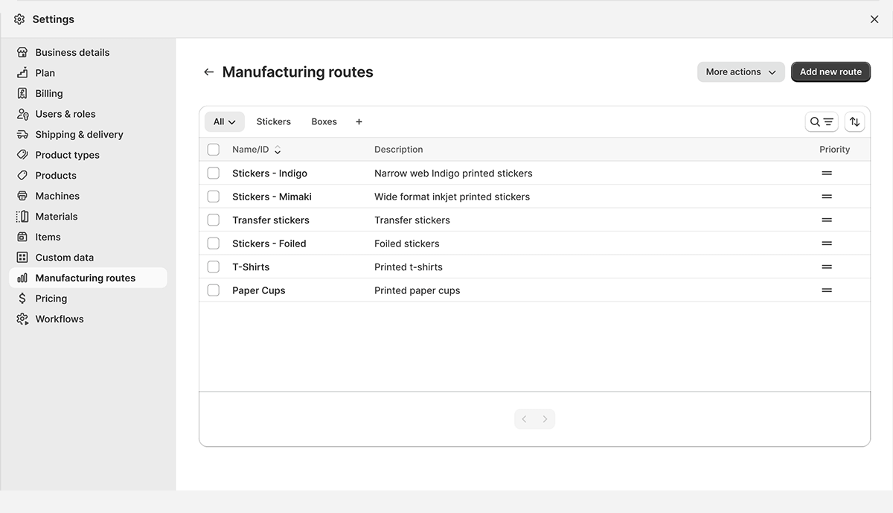893x513 pixels.
Task: Open search and filter for routes
Action: point(822,121)
